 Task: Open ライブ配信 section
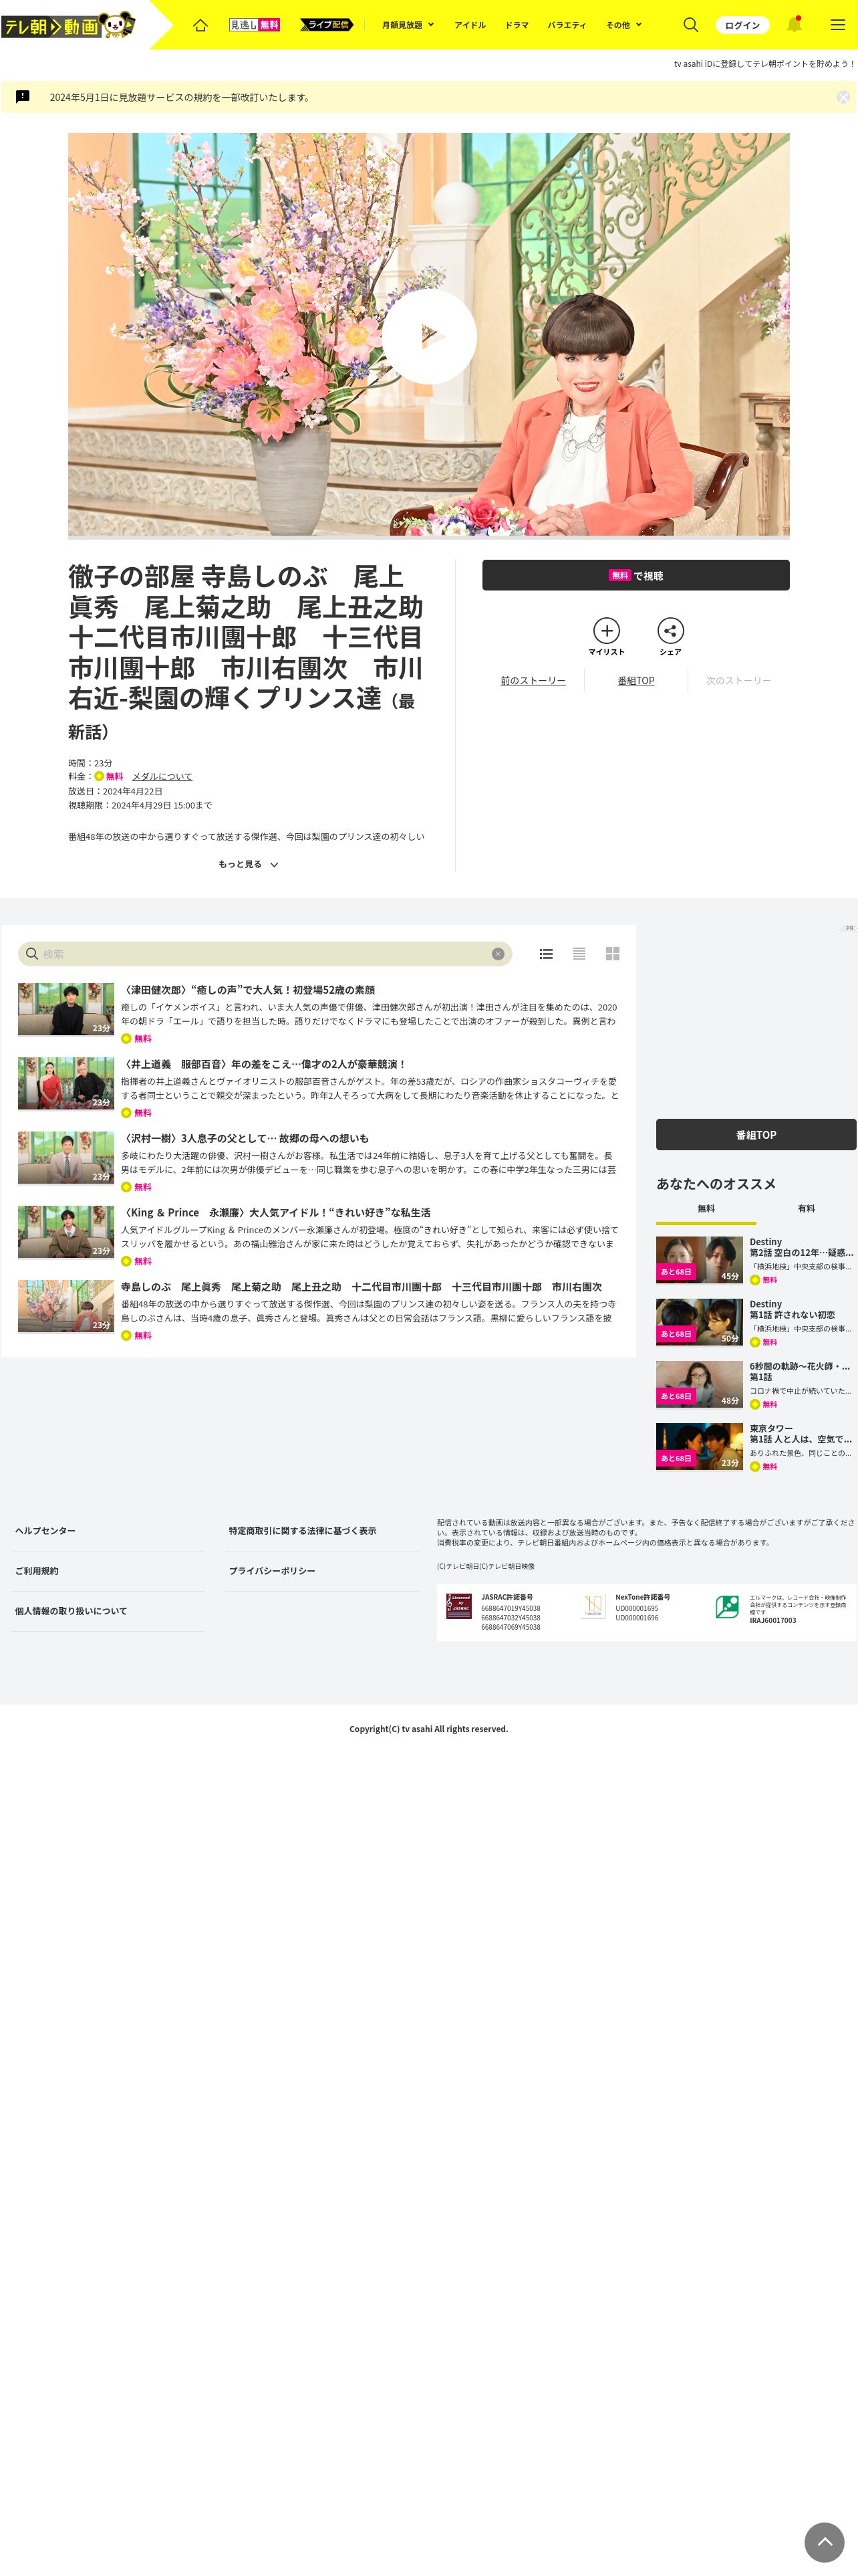pyautogui.click(x=327, y=25)
